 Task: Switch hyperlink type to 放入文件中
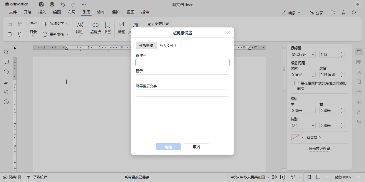[168, 45]
